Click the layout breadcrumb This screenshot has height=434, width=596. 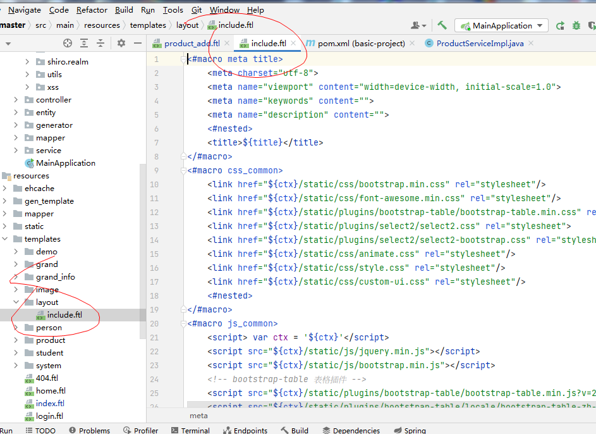click(187, 25)
